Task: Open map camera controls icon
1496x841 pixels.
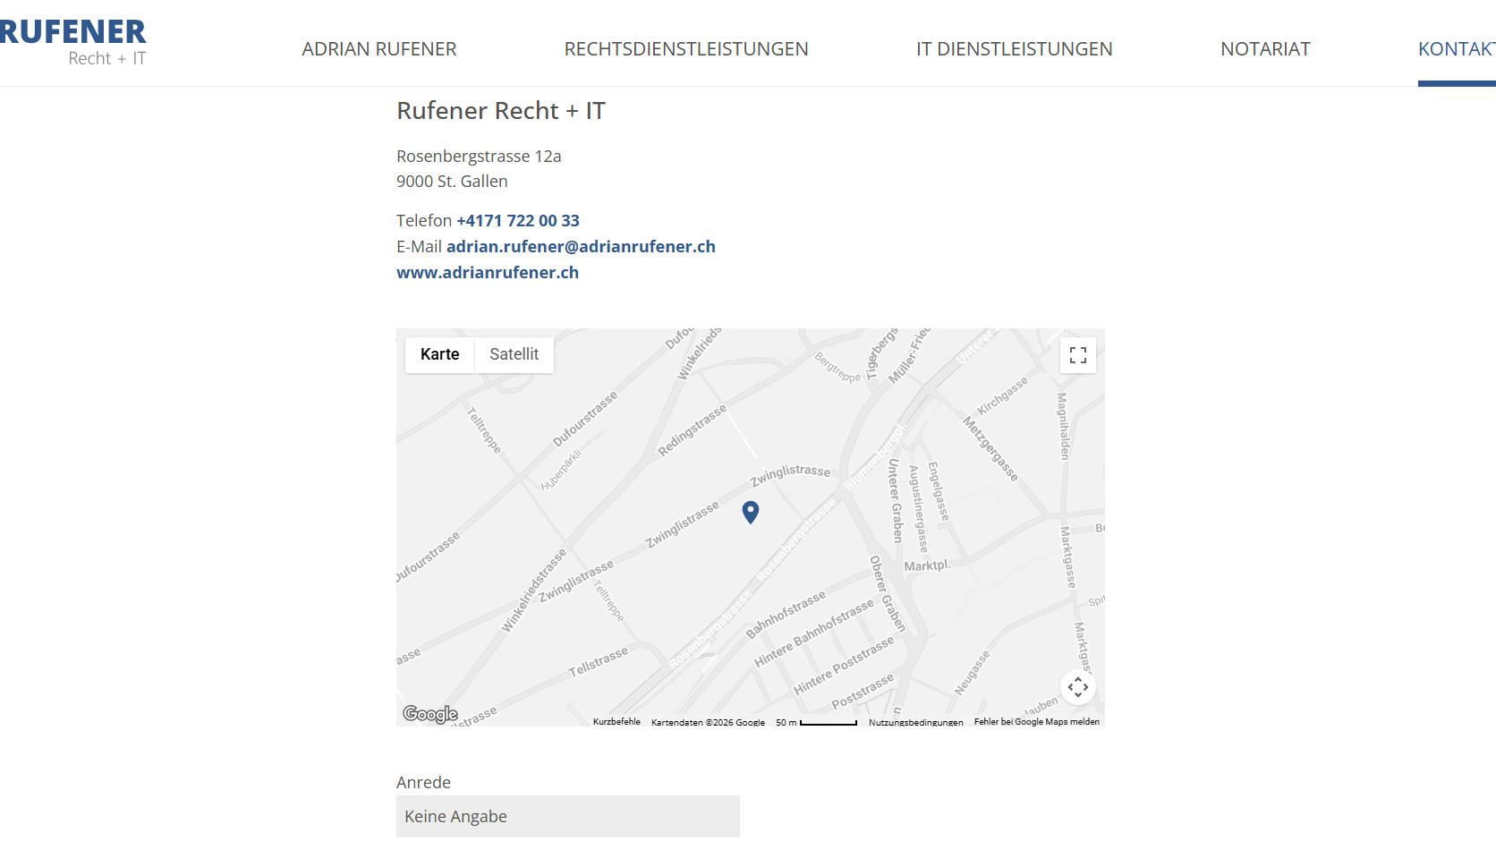Action: [x=1078, y=687]
